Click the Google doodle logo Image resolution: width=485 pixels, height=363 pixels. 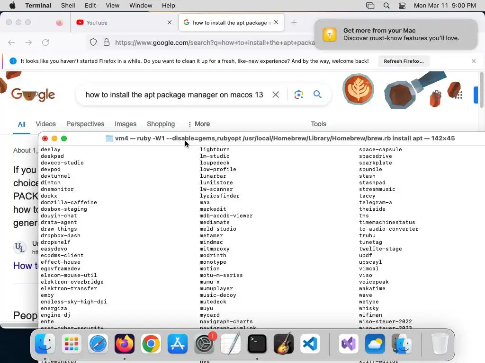point(33,95)
